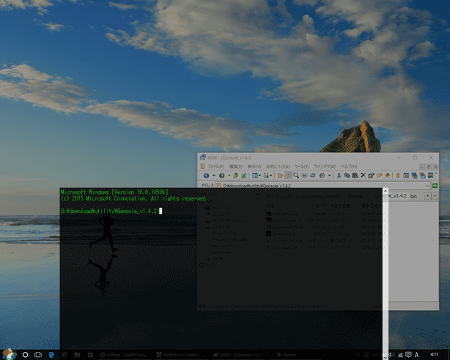Screen dimensions: 450x360
Task: Click the sort order icon in MDIE toolbar
Action: point(266,176)
